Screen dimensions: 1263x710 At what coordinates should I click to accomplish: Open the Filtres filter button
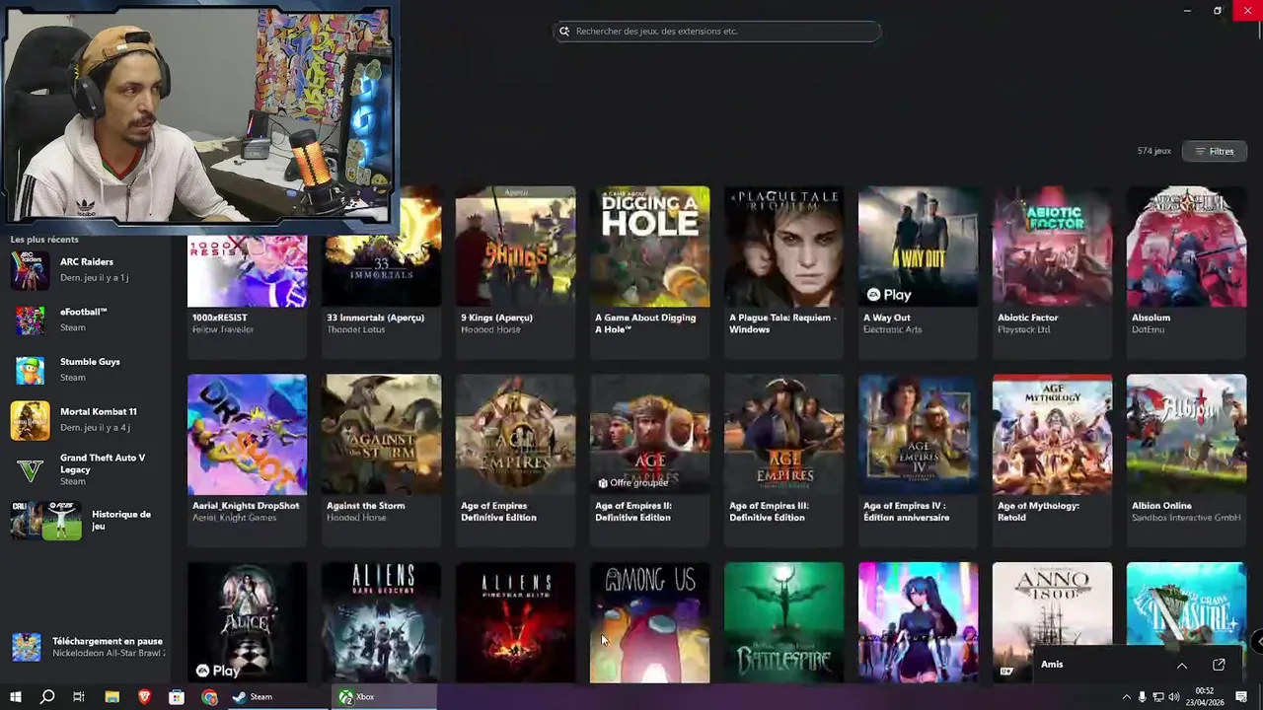[1214, 151]
